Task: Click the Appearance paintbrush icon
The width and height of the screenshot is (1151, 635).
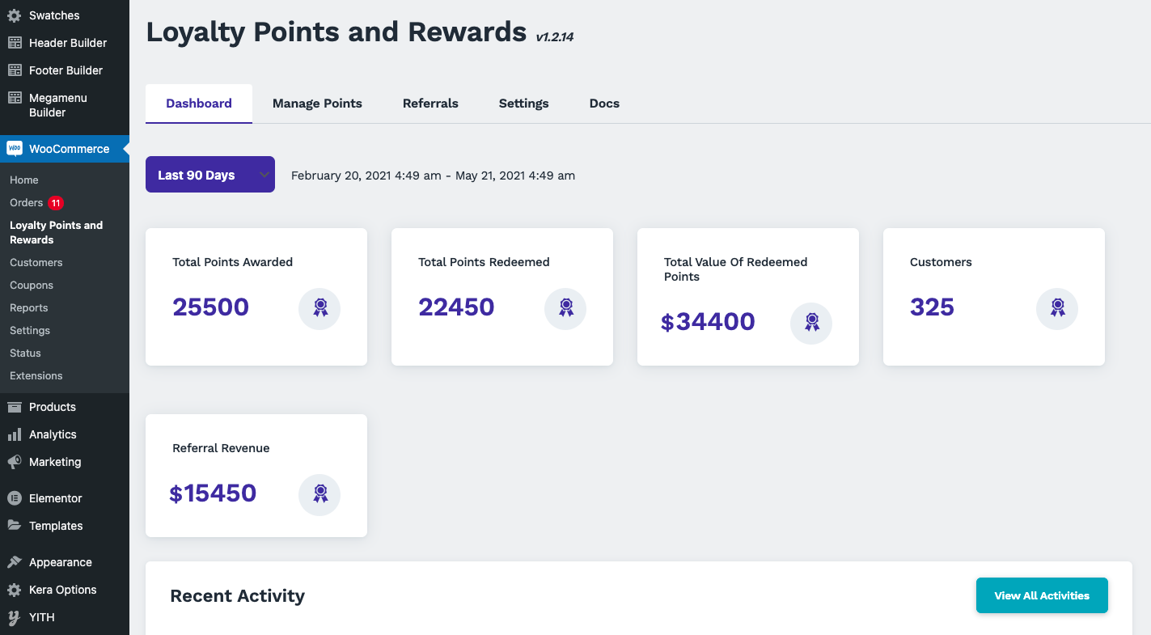Action: (x=15, y=562)
